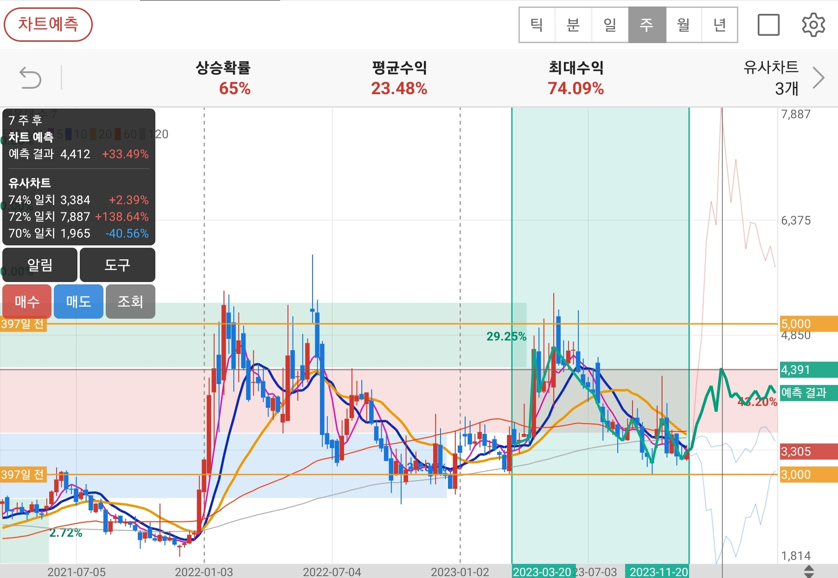Tap the 차트예측 button
This screenshot has height=578, width=838.
[48, 25]
